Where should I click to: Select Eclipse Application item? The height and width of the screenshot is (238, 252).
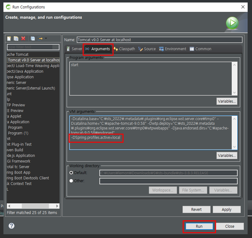pos(20,77)
